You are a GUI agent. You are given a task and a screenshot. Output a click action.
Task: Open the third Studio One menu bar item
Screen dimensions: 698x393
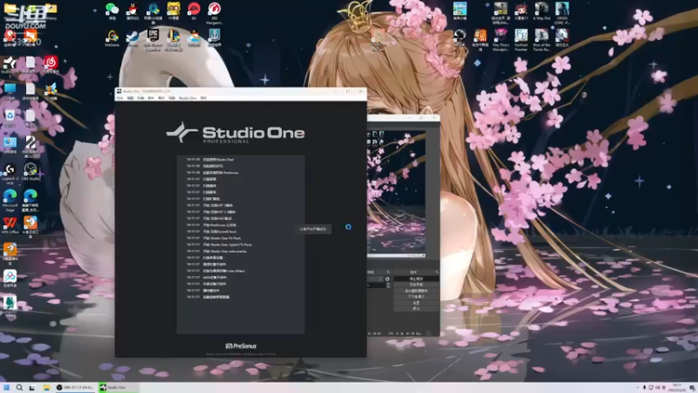[140, 98]
